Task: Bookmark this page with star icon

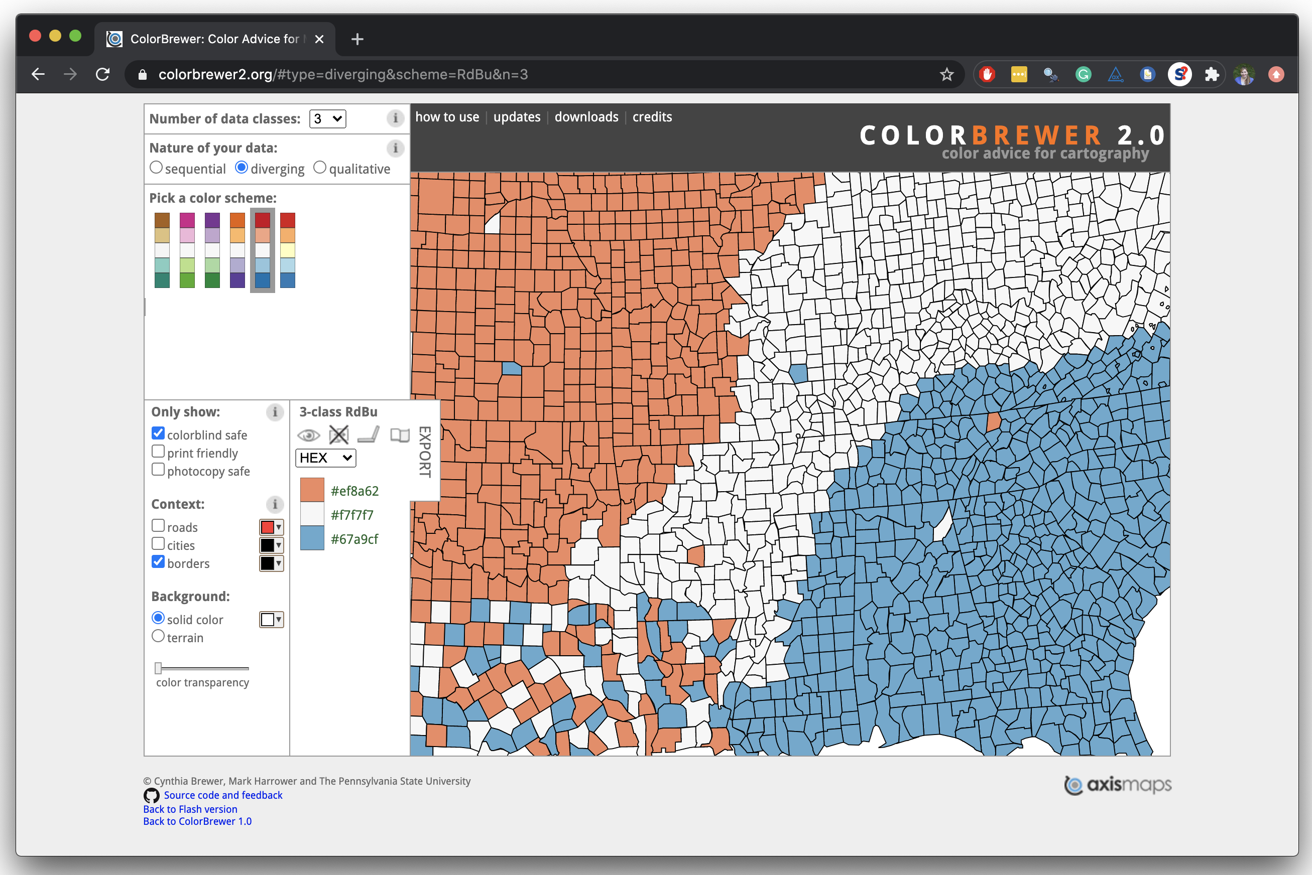Action: 946,74
